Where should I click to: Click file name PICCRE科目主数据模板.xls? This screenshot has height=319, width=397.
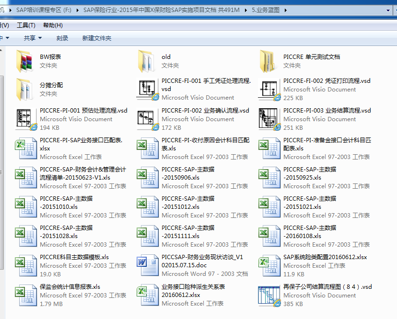74,257
